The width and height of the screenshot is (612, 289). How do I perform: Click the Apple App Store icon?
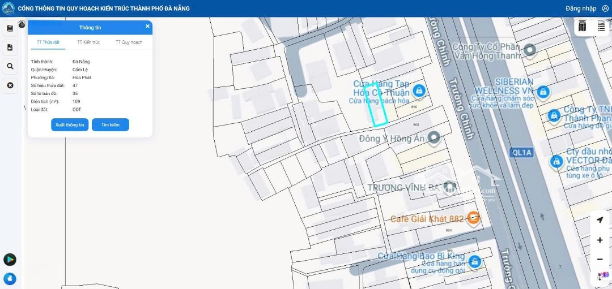(x=10, y=278)
